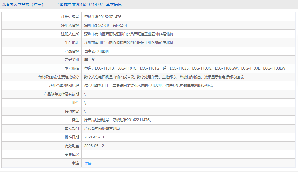
Task: Click the model spec value starting 单道：ECG-1101B
Action: click(x=185, y=68)
